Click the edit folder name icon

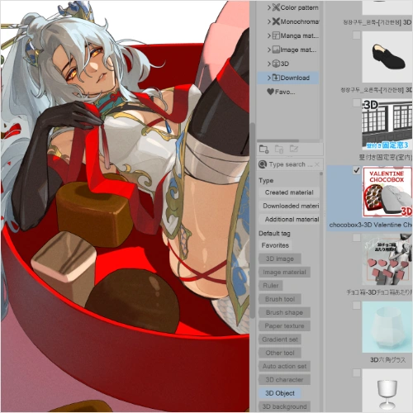coord(294,150)
